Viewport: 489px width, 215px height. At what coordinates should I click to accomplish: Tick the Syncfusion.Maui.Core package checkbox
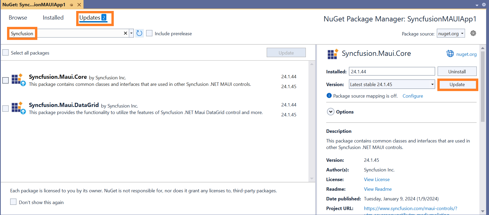(5, 80)
